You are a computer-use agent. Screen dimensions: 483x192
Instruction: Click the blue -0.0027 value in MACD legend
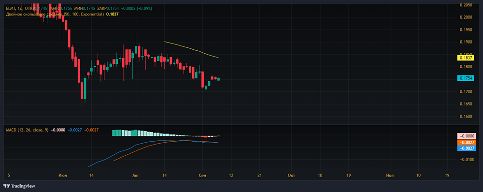(75, 130)
